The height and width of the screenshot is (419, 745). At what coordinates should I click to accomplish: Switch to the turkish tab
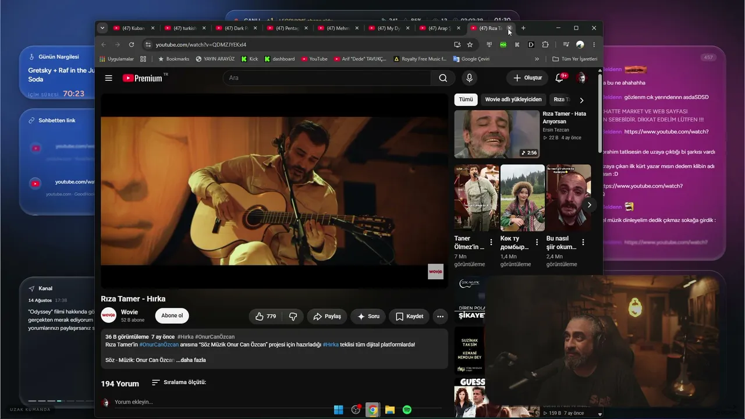(x=184, y=28)
